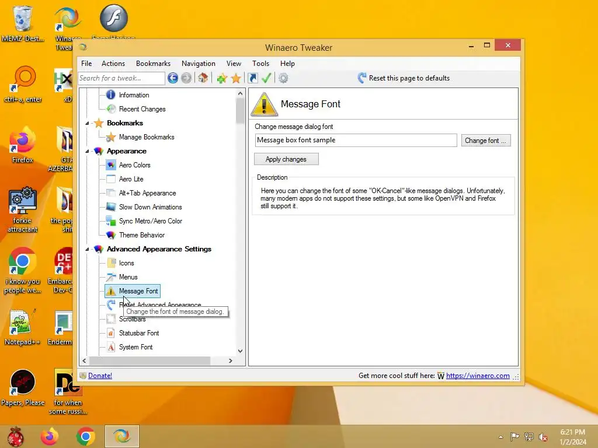This screenshot has width=598, height=448.
Task: Click the Sync Metro/Aero Color icon
Action: 111,221
